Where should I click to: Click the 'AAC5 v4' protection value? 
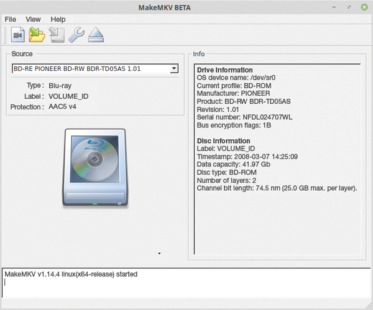tap(62, 106)
